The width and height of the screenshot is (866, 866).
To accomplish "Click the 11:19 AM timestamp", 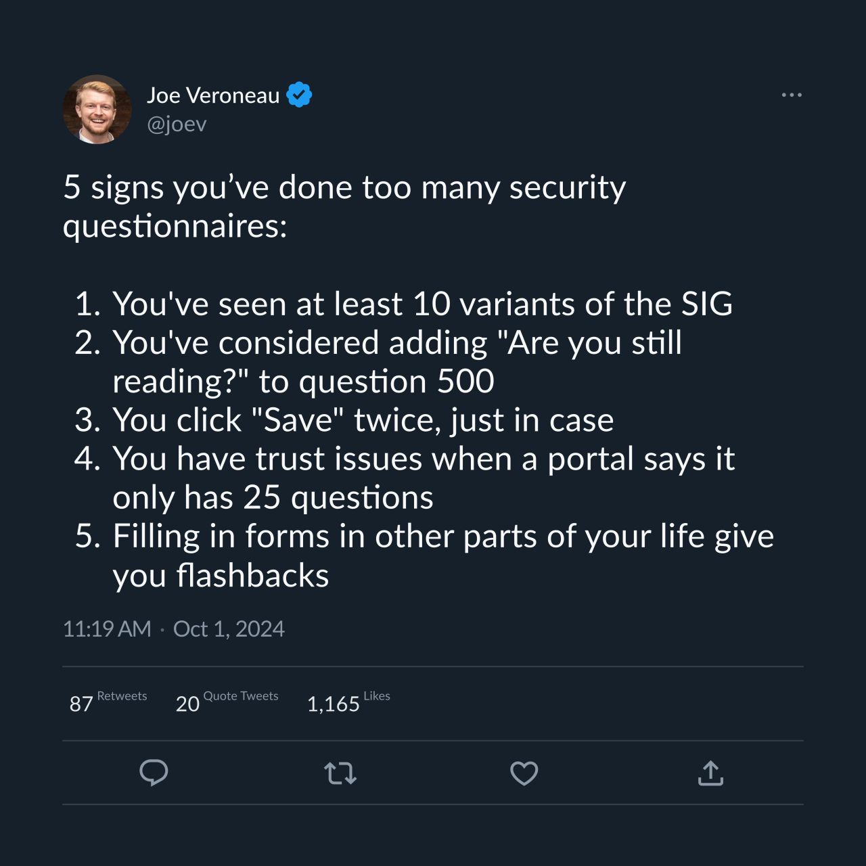I will [107, 629].
